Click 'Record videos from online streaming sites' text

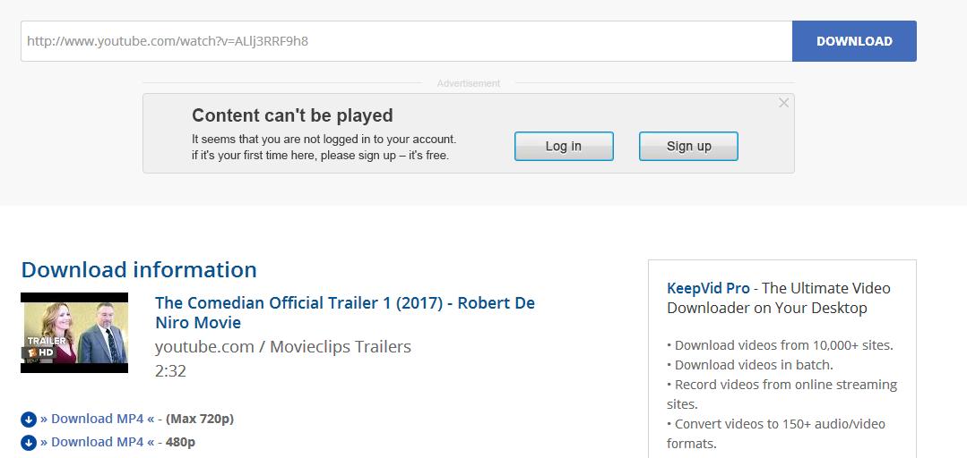coord(782,394)
